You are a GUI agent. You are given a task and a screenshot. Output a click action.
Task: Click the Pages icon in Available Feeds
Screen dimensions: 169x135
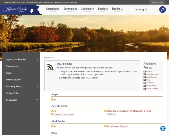click(144, 71)
